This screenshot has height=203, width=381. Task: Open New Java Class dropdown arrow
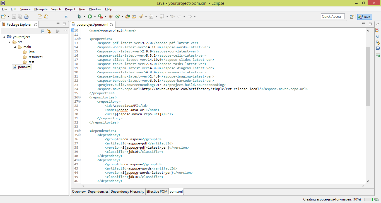point(122,16)
